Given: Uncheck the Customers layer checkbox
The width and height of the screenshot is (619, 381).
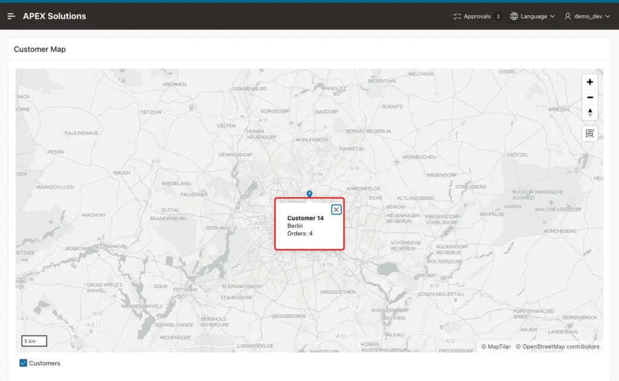Looking at the screenshot, I should click(24, 363).
